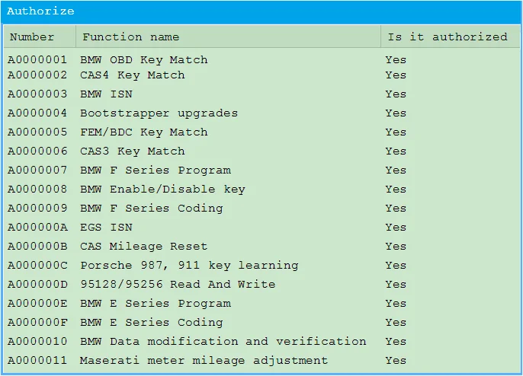Click the Number column header
523x376 pixels.
pos(32,37)
